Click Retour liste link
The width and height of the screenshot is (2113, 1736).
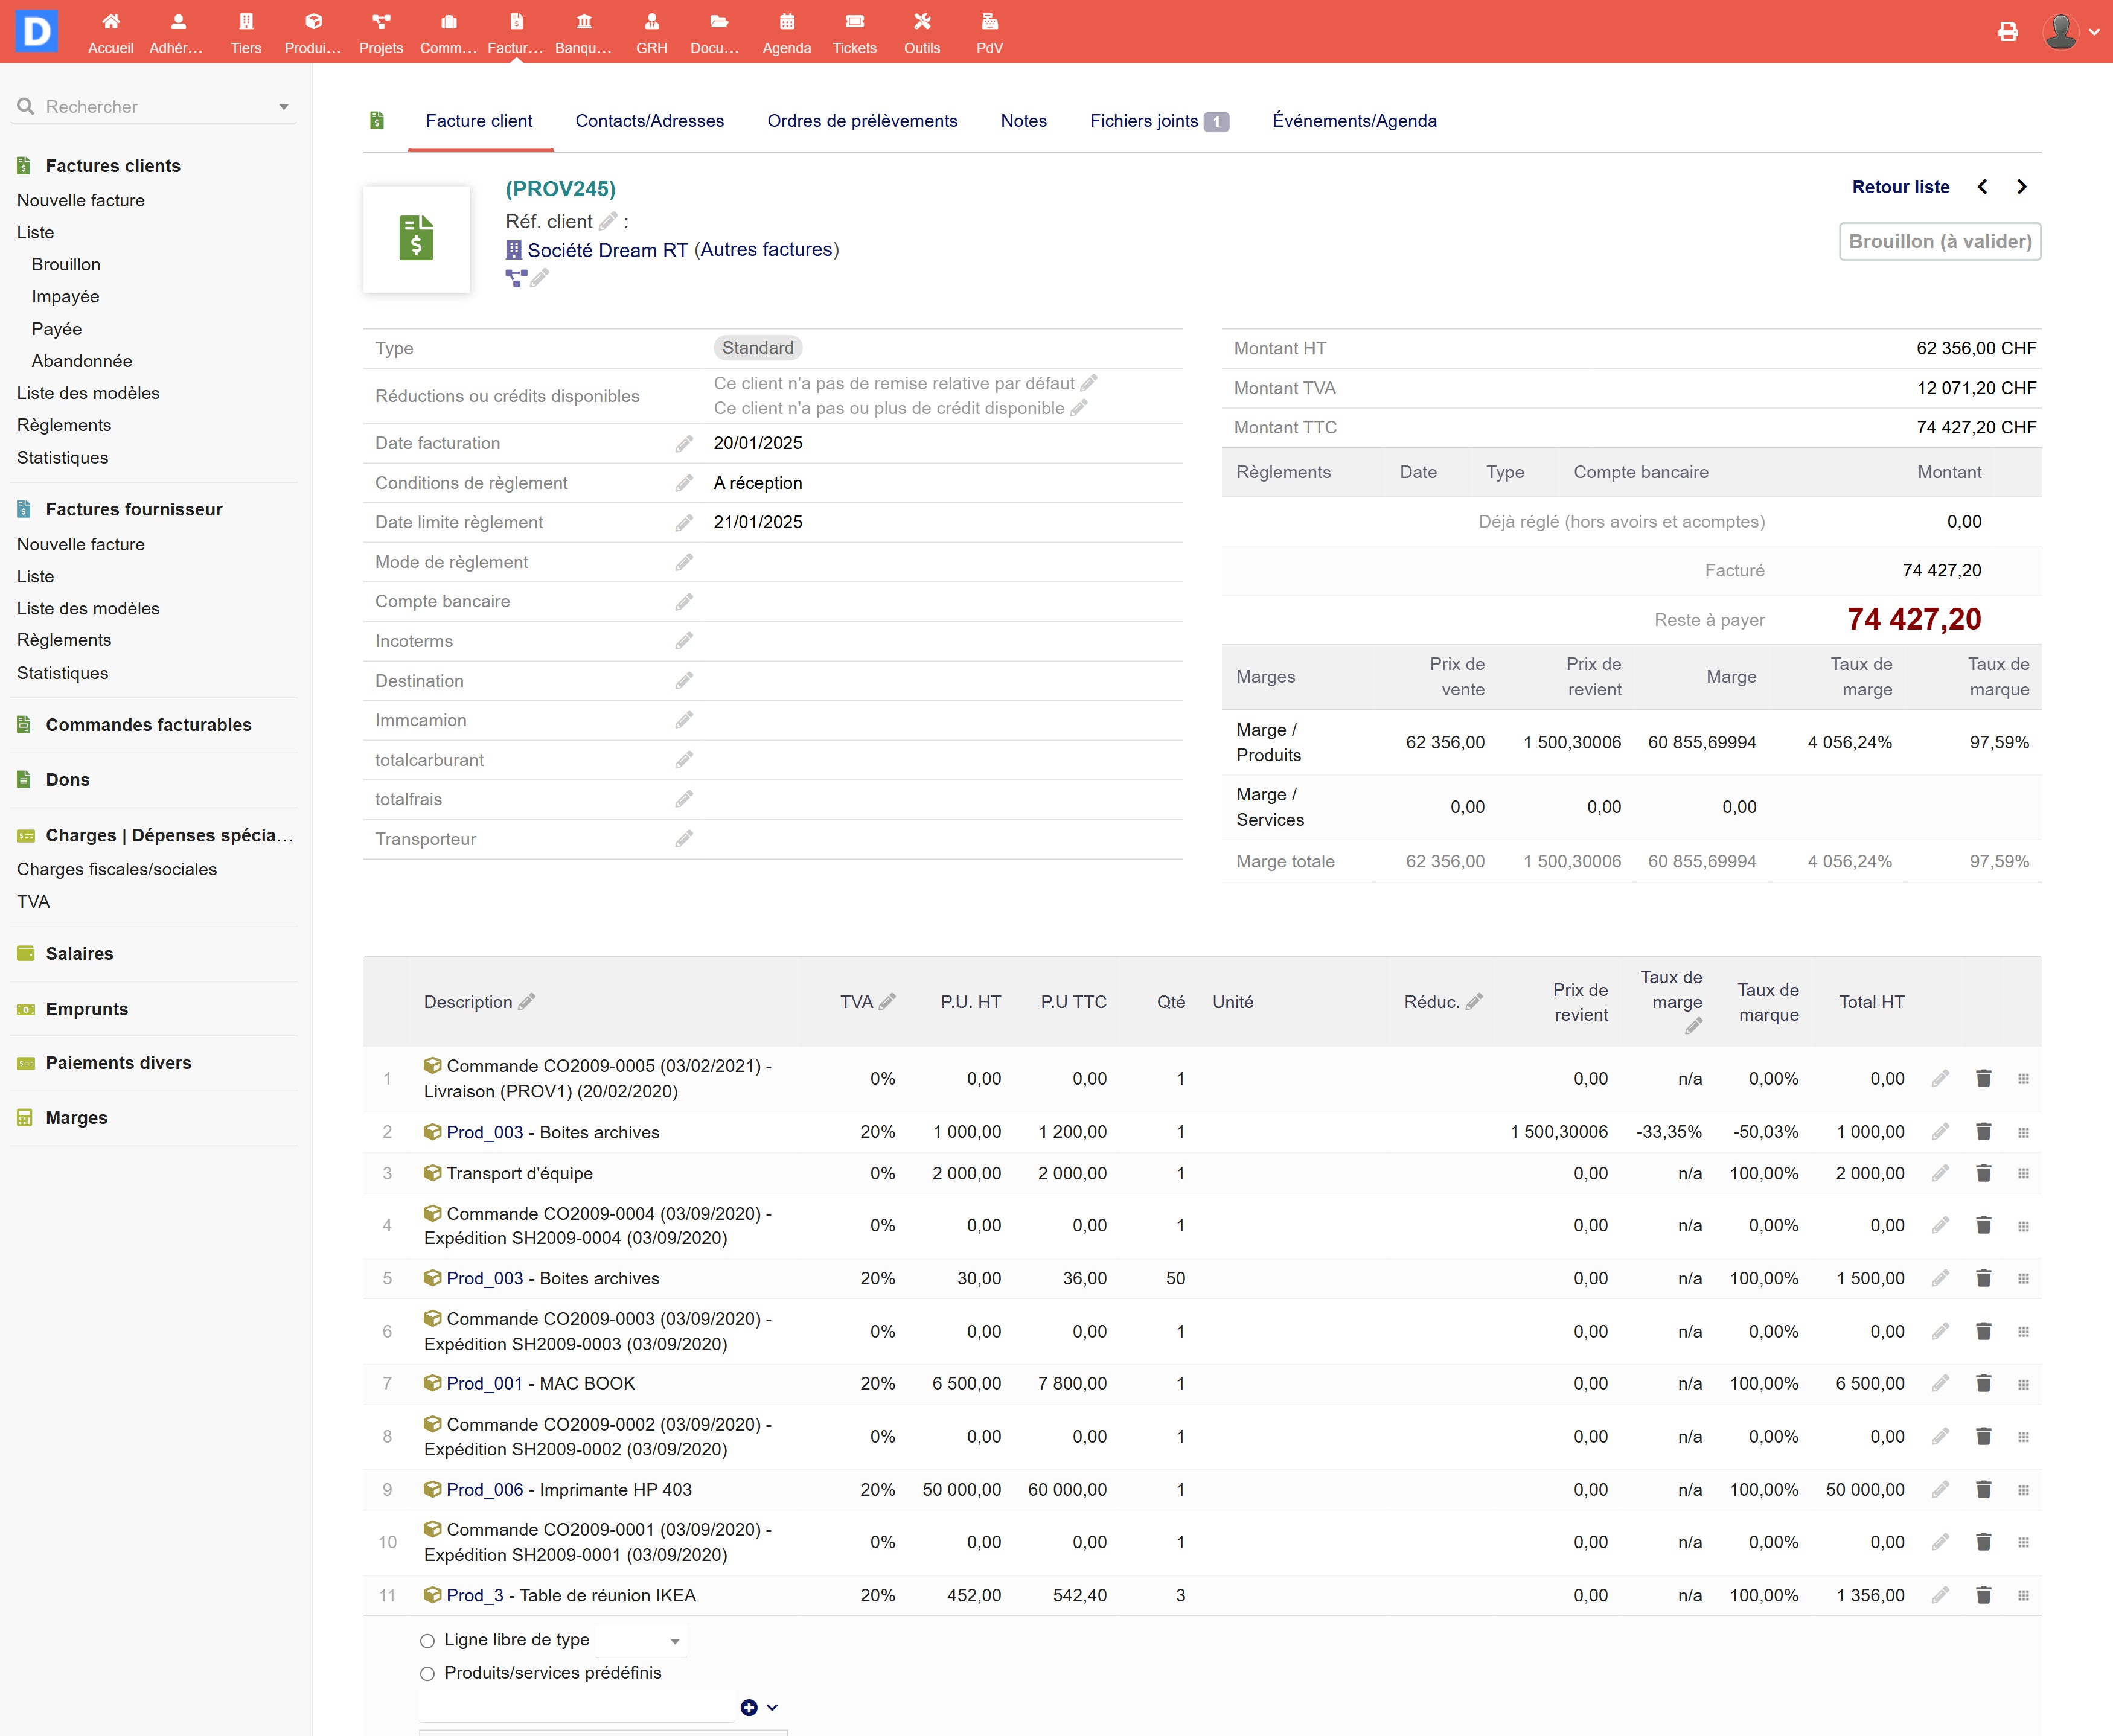coord(1900,187)
